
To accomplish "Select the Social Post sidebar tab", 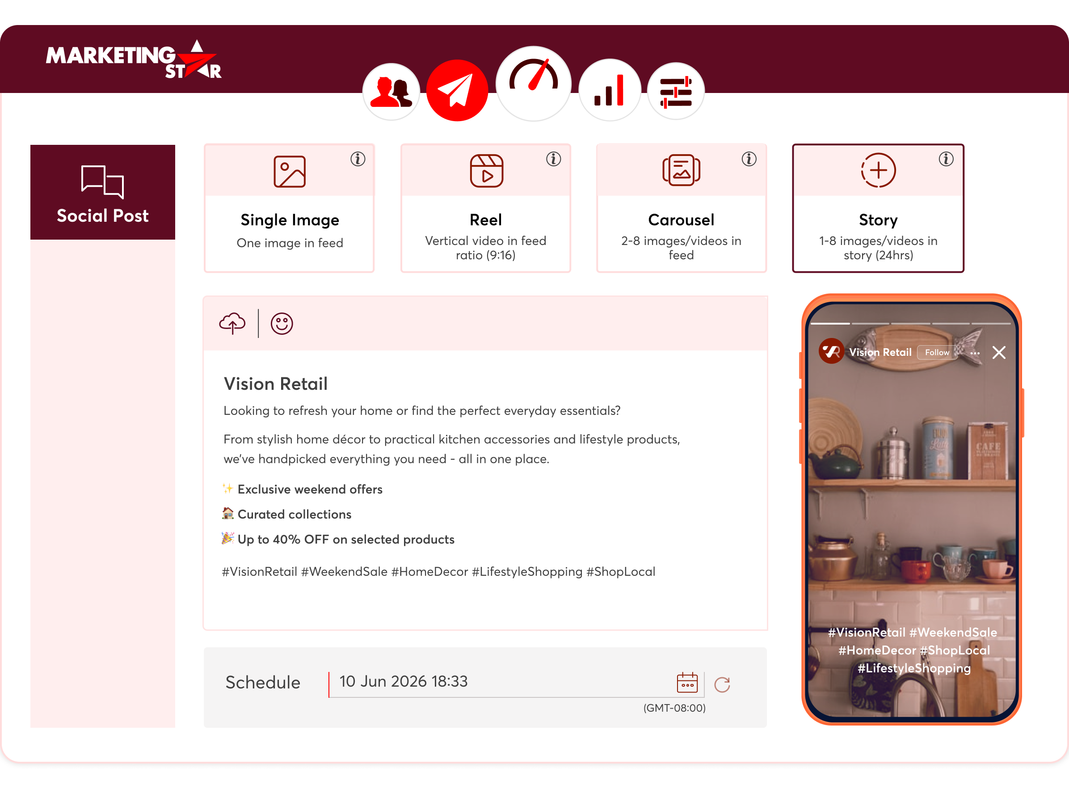I will (x=103, y=192).
